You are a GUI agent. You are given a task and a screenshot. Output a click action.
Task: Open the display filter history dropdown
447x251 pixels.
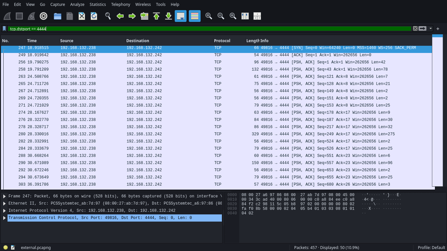[431, 29]
